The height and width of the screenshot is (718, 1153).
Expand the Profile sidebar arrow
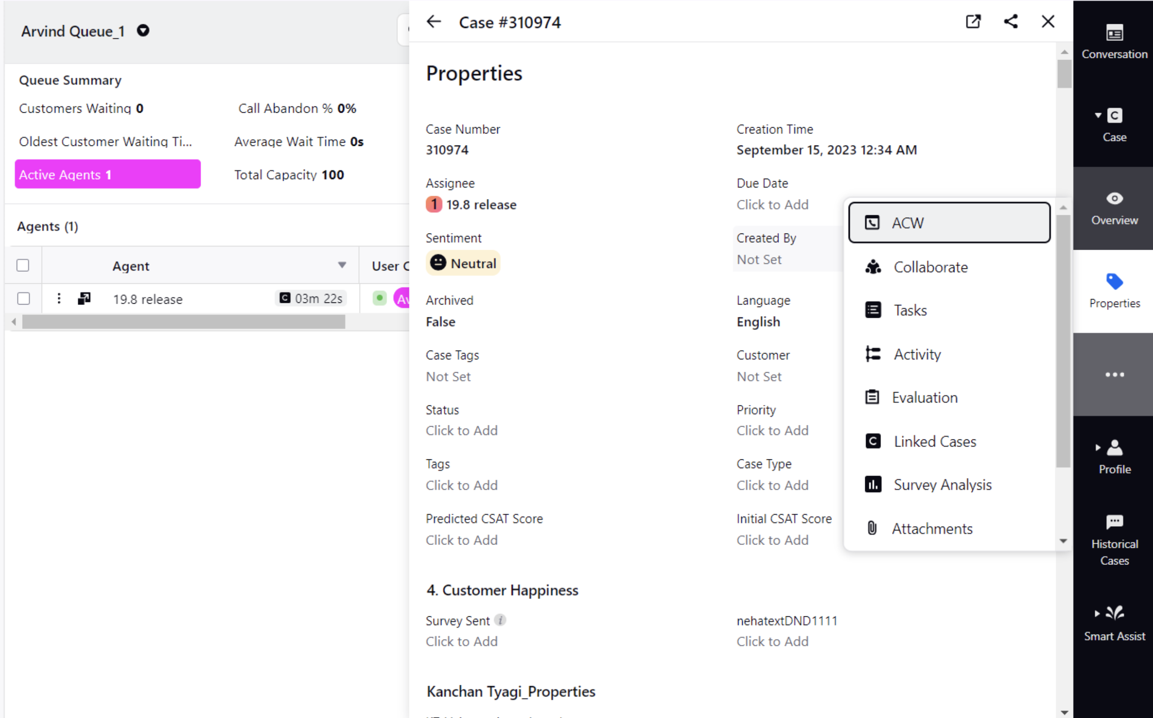click(1098, 447)
